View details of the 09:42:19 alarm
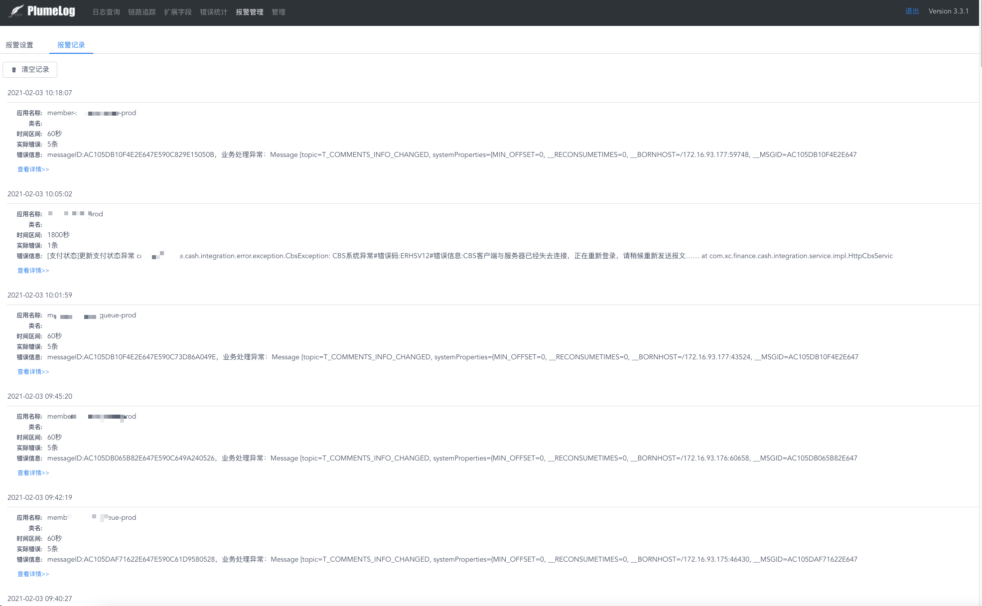 (x=33, y=574)
